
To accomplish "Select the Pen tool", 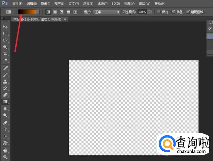I will (x=5, y=123).
